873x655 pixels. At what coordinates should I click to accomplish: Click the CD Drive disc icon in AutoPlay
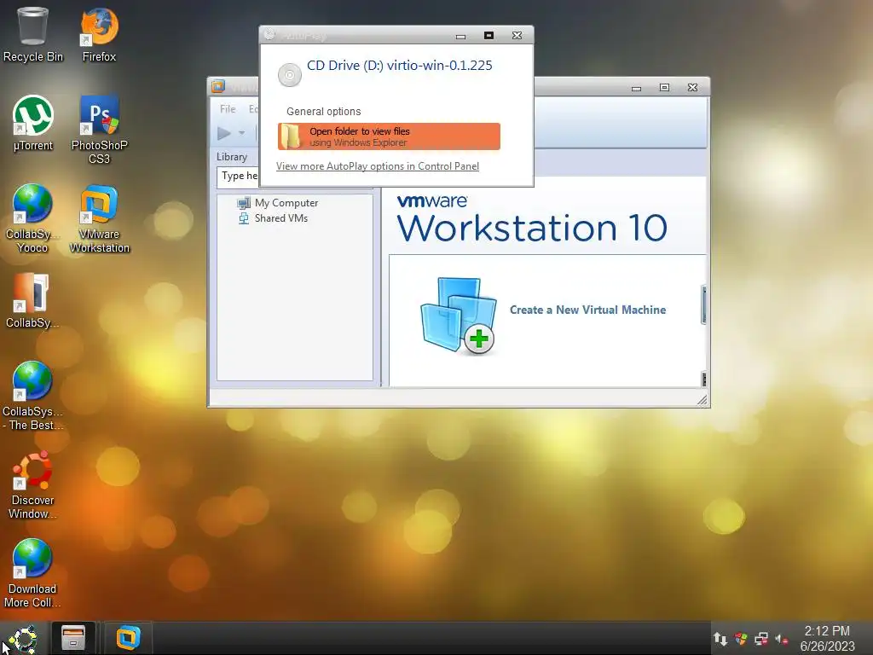[290, 75]
